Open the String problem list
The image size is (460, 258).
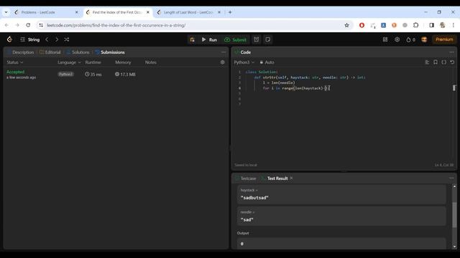click(29, 39)
